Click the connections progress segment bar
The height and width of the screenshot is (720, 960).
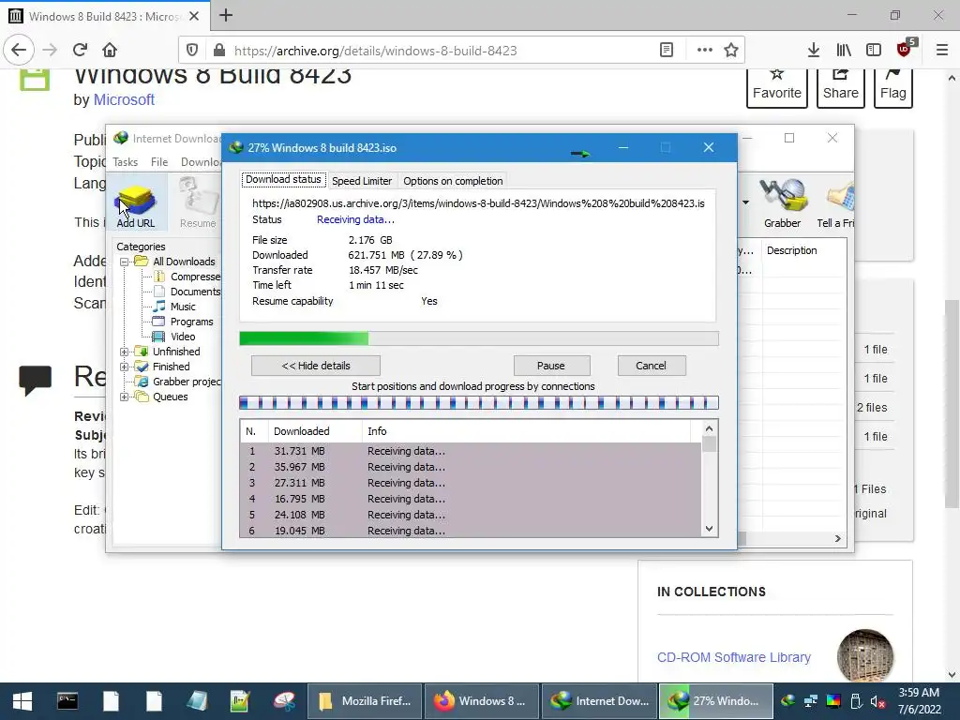coord(479,403)
